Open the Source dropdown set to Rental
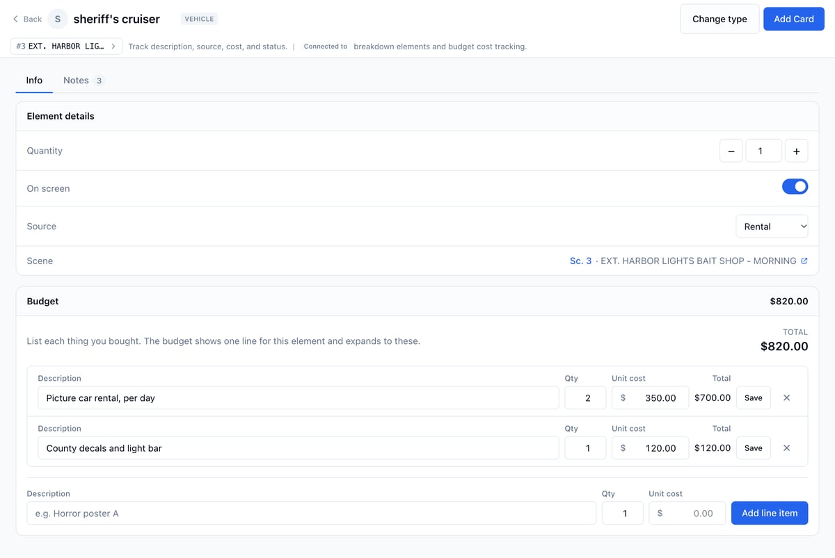 (772, 227)
